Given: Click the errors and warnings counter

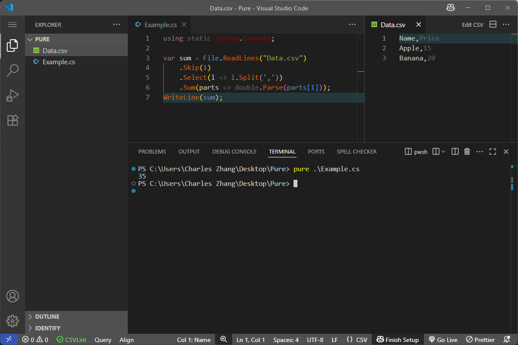Looking at the screenshot, I should tap(35, 339).
